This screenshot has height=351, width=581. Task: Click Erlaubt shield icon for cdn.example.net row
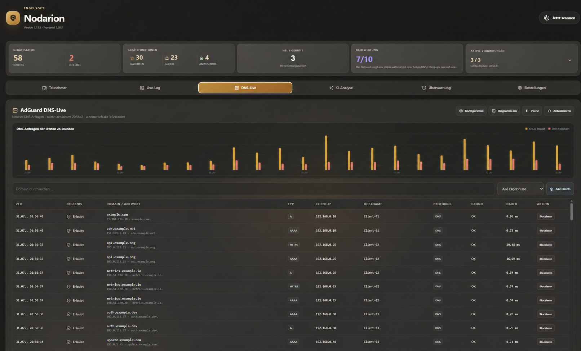pos(68,231)
